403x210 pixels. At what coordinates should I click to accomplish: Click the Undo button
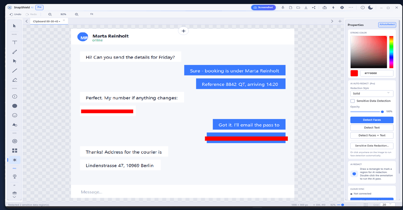point(15,14)
